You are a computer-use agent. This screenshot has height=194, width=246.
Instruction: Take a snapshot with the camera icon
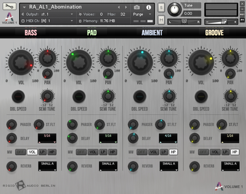point(137,7)
